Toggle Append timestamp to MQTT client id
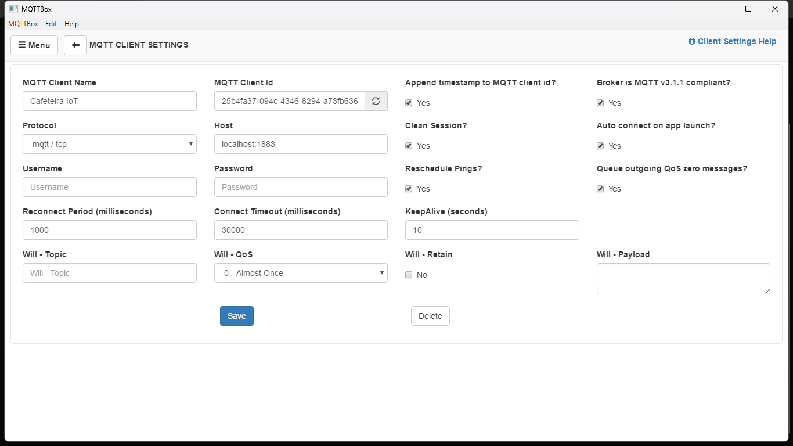The height and width of the screenshot is (446, 793). [x=409, y=103]
